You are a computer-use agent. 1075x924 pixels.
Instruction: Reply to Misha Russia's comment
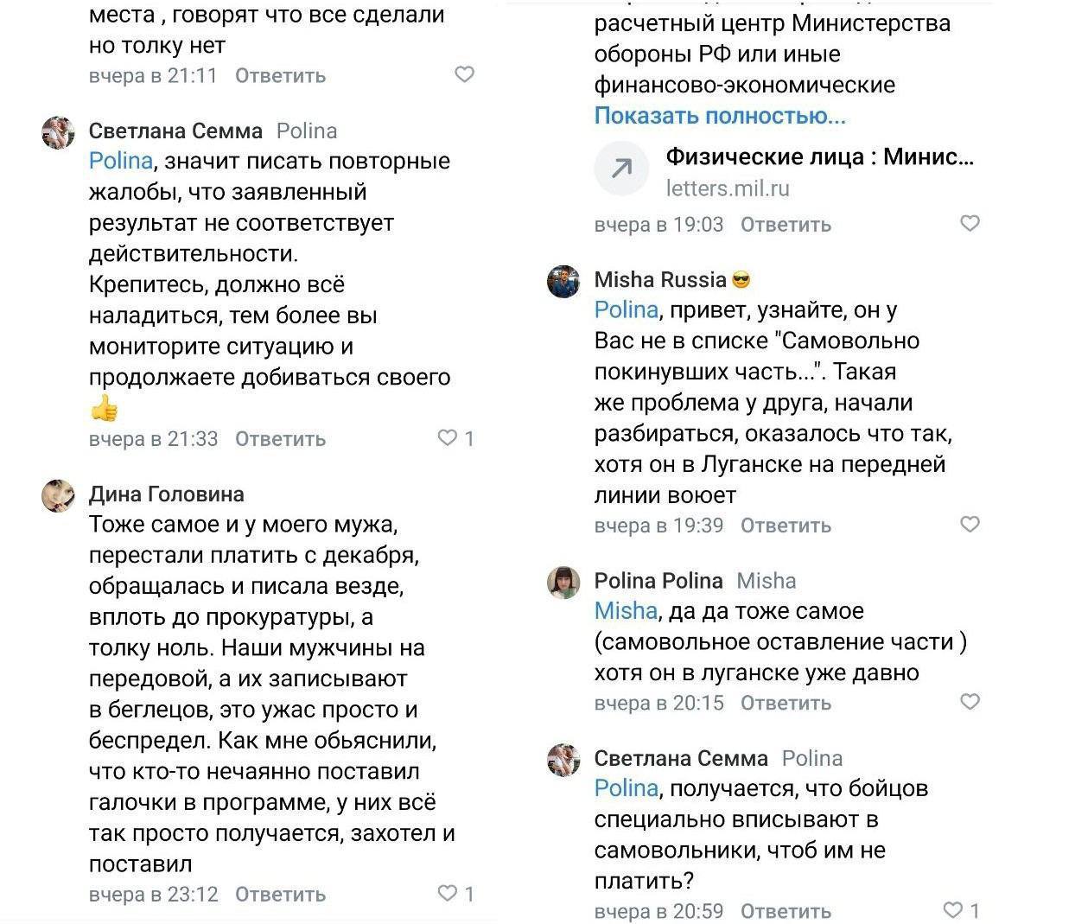pos(786,526)
